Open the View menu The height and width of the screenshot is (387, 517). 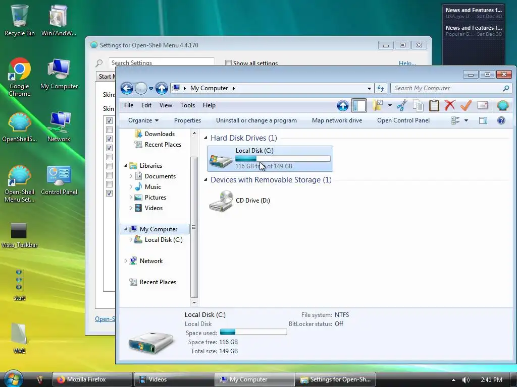(166, 105)
